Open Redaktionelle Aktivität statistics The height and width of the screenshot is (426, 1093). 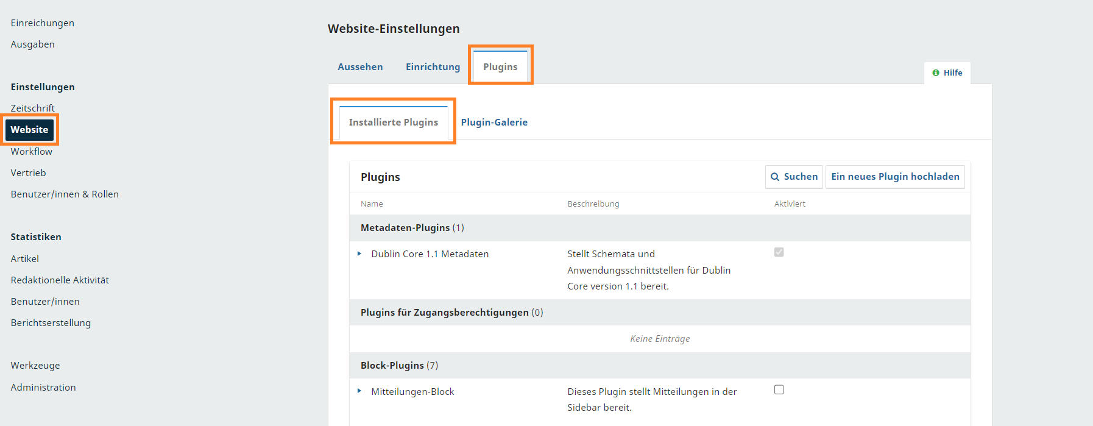coord(60,280)
